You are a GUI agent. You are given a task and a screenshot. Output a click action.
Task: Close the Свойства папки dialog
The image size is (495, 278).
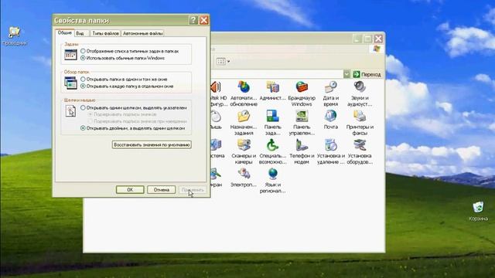[x=204, y=20]
